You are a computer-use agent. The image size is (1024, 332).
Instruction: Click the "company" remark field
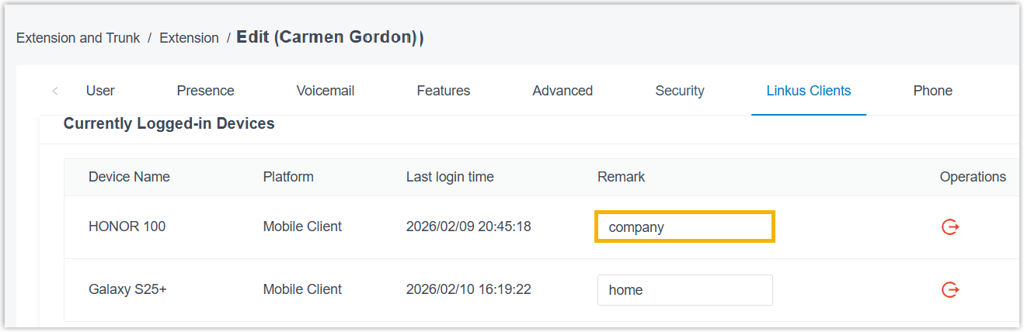pyautogui.click(x=684, y=227)
